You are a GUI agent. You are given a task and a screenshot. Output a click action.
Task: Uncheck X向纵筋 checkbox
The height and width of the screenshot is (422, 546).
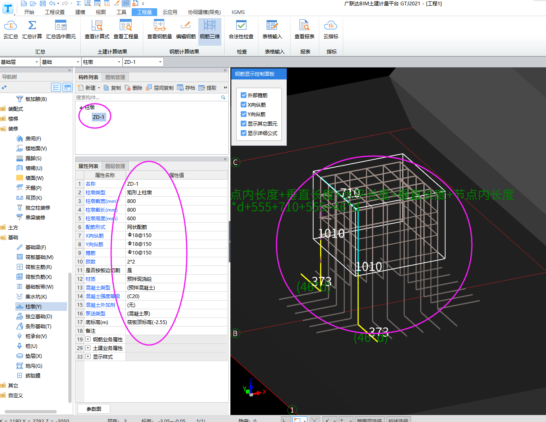coord(244,105)
